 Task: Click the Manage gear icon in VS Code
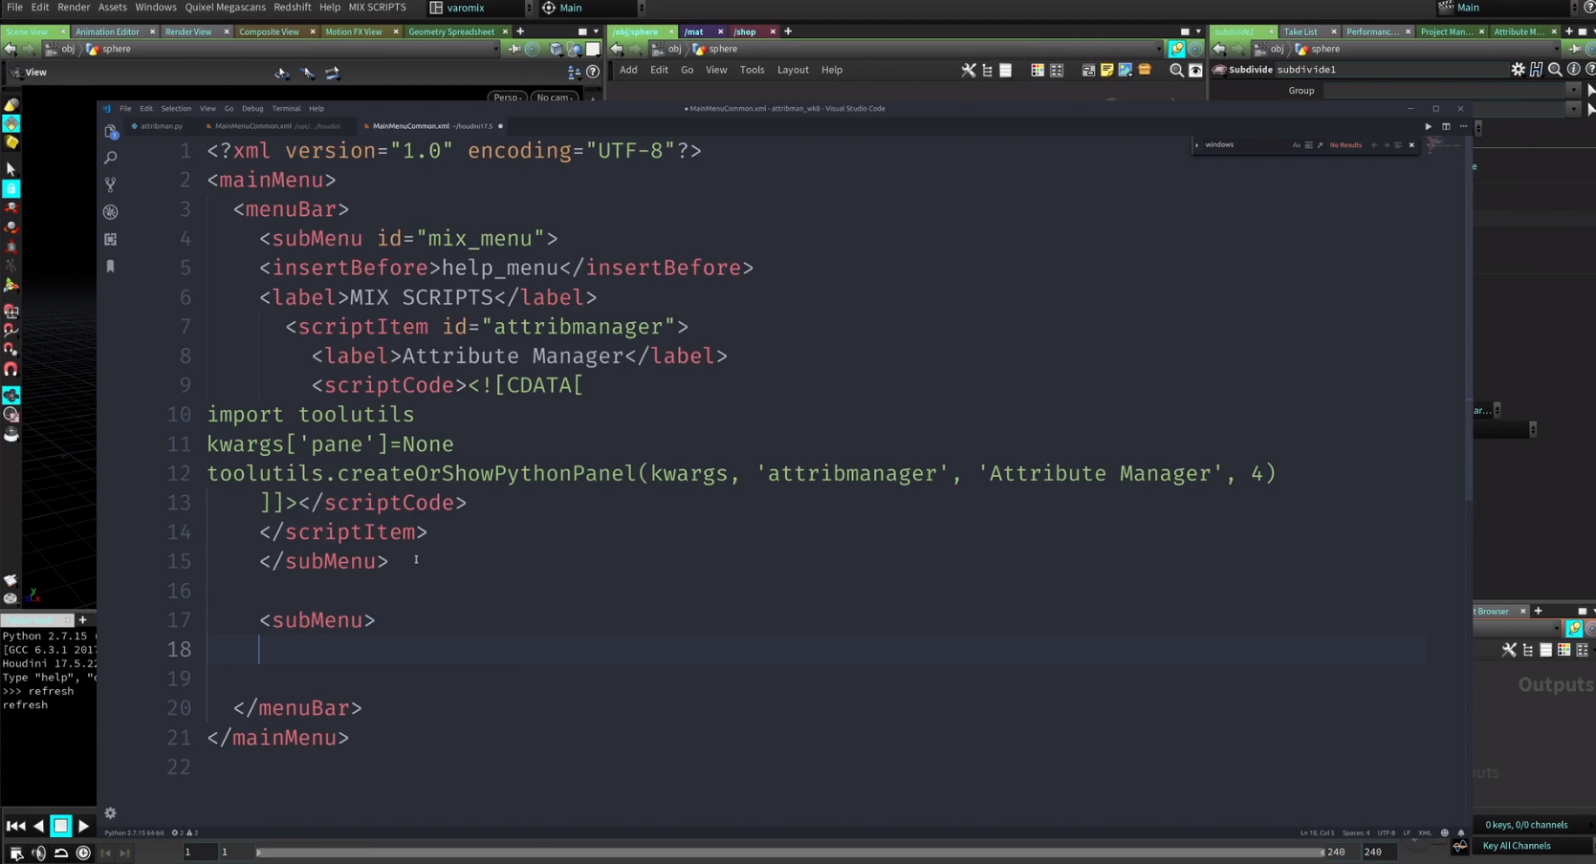[111, 813]
